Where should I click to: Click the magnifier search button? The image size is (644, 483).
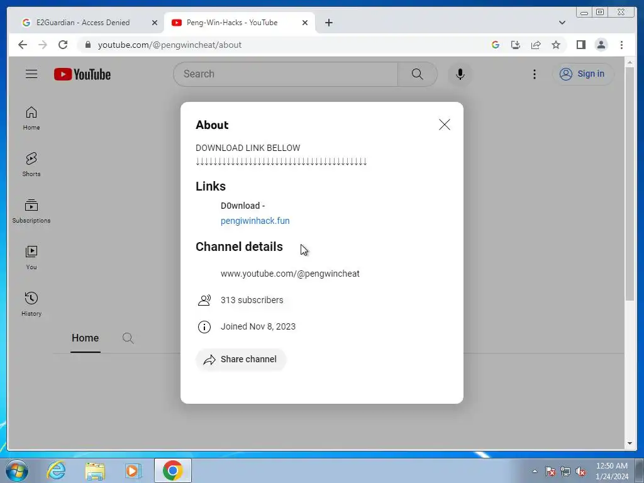(x=418, y=74)
